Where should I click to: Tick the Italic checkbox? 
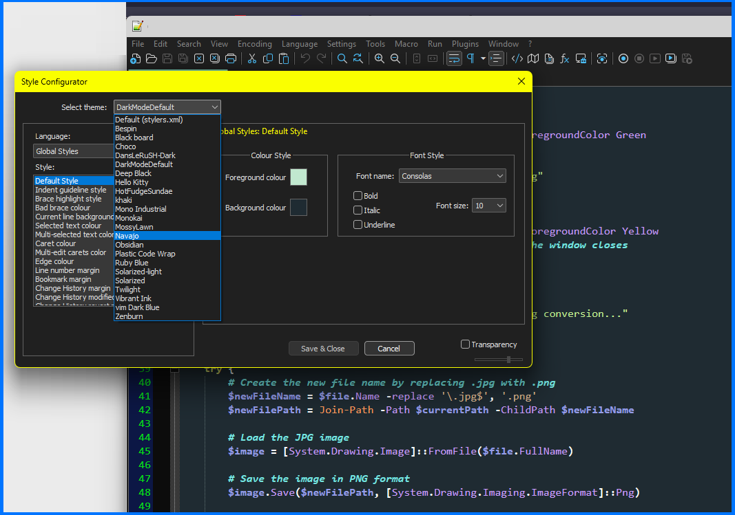pos(358,210)
